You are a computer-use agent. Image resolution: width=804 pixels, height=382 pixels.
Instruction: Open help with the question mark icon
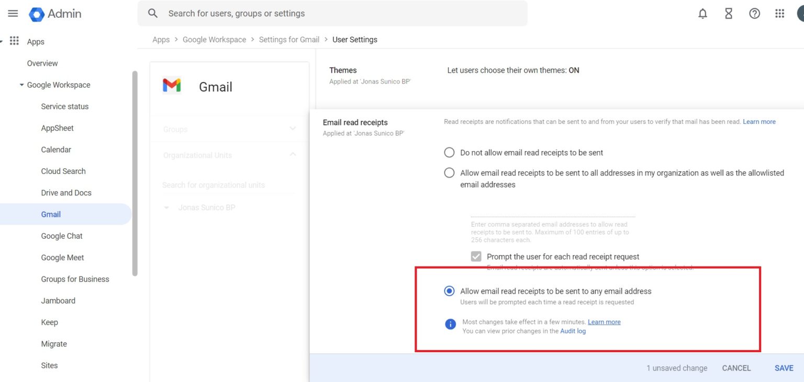[x=754, y=14]
